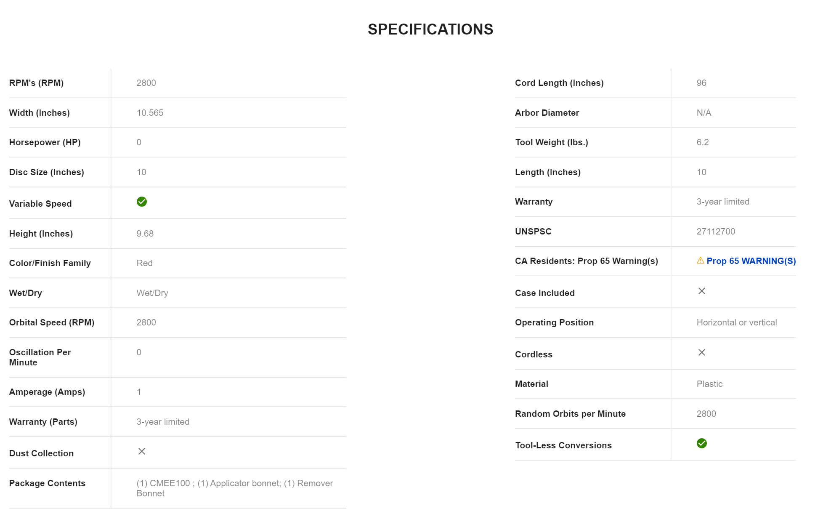Click the Cord Length label
The image size is (815, 514).
point(559,83)
